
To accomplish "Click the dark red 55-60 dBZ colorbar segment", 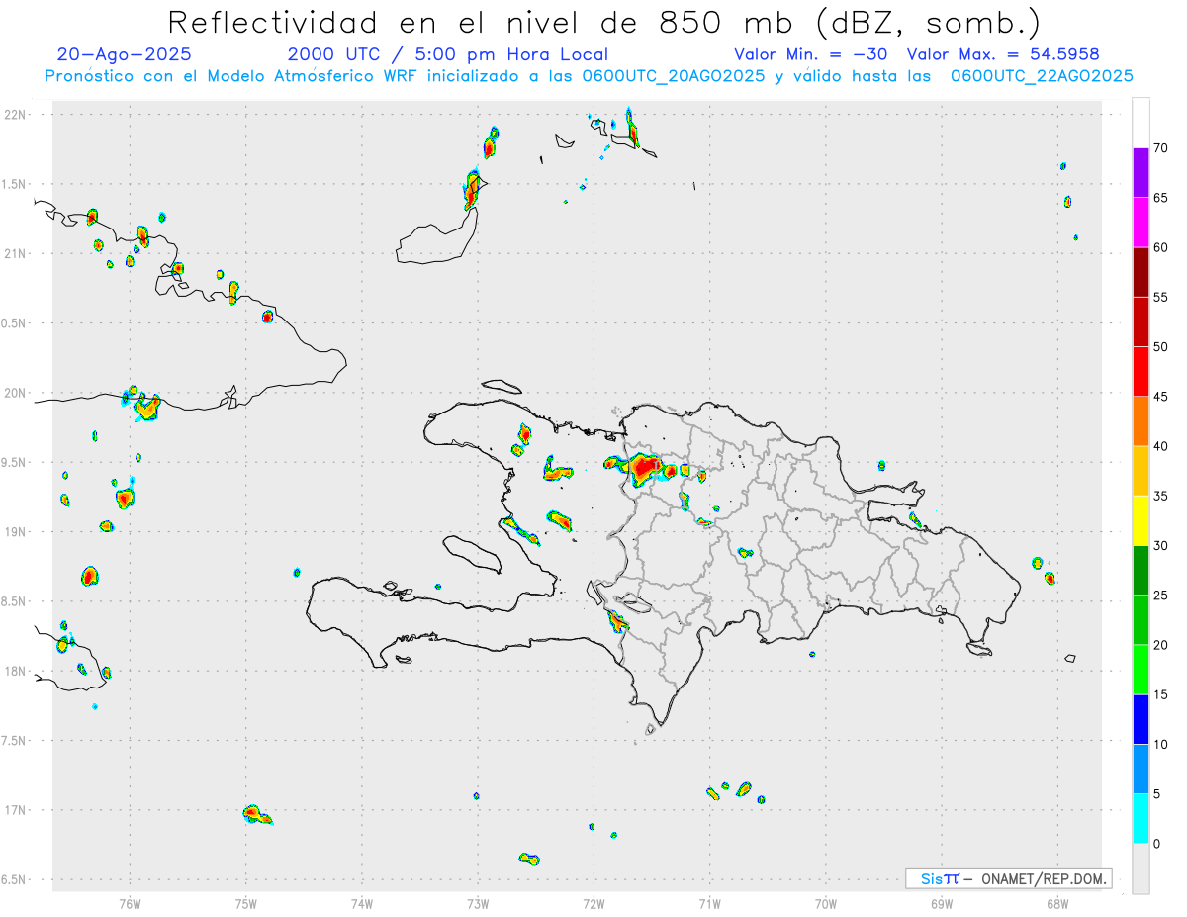I will (1141, 271).
